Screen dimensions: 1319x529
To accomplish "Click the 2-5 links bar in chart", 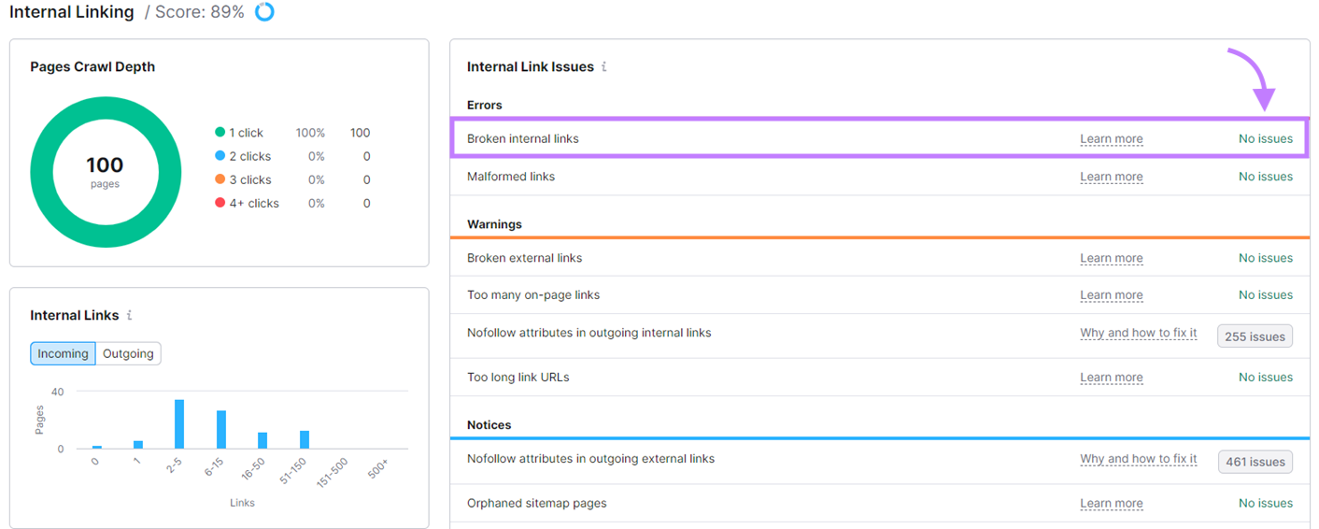I will tap(179, 424).
